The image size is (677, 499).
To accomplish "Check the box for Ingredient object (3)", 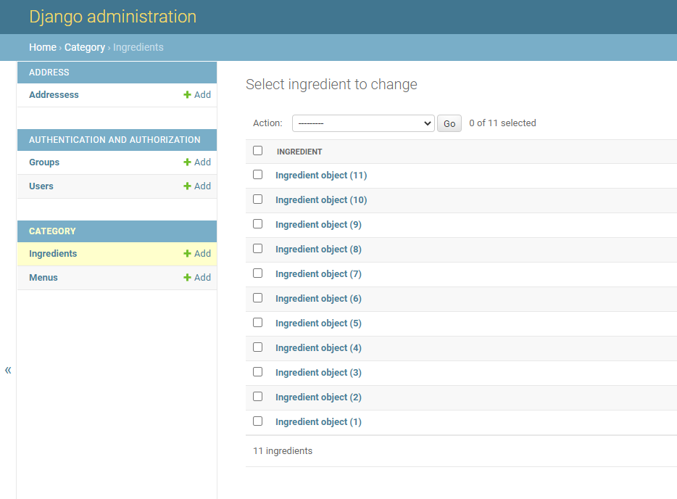I will pos(258,371).
